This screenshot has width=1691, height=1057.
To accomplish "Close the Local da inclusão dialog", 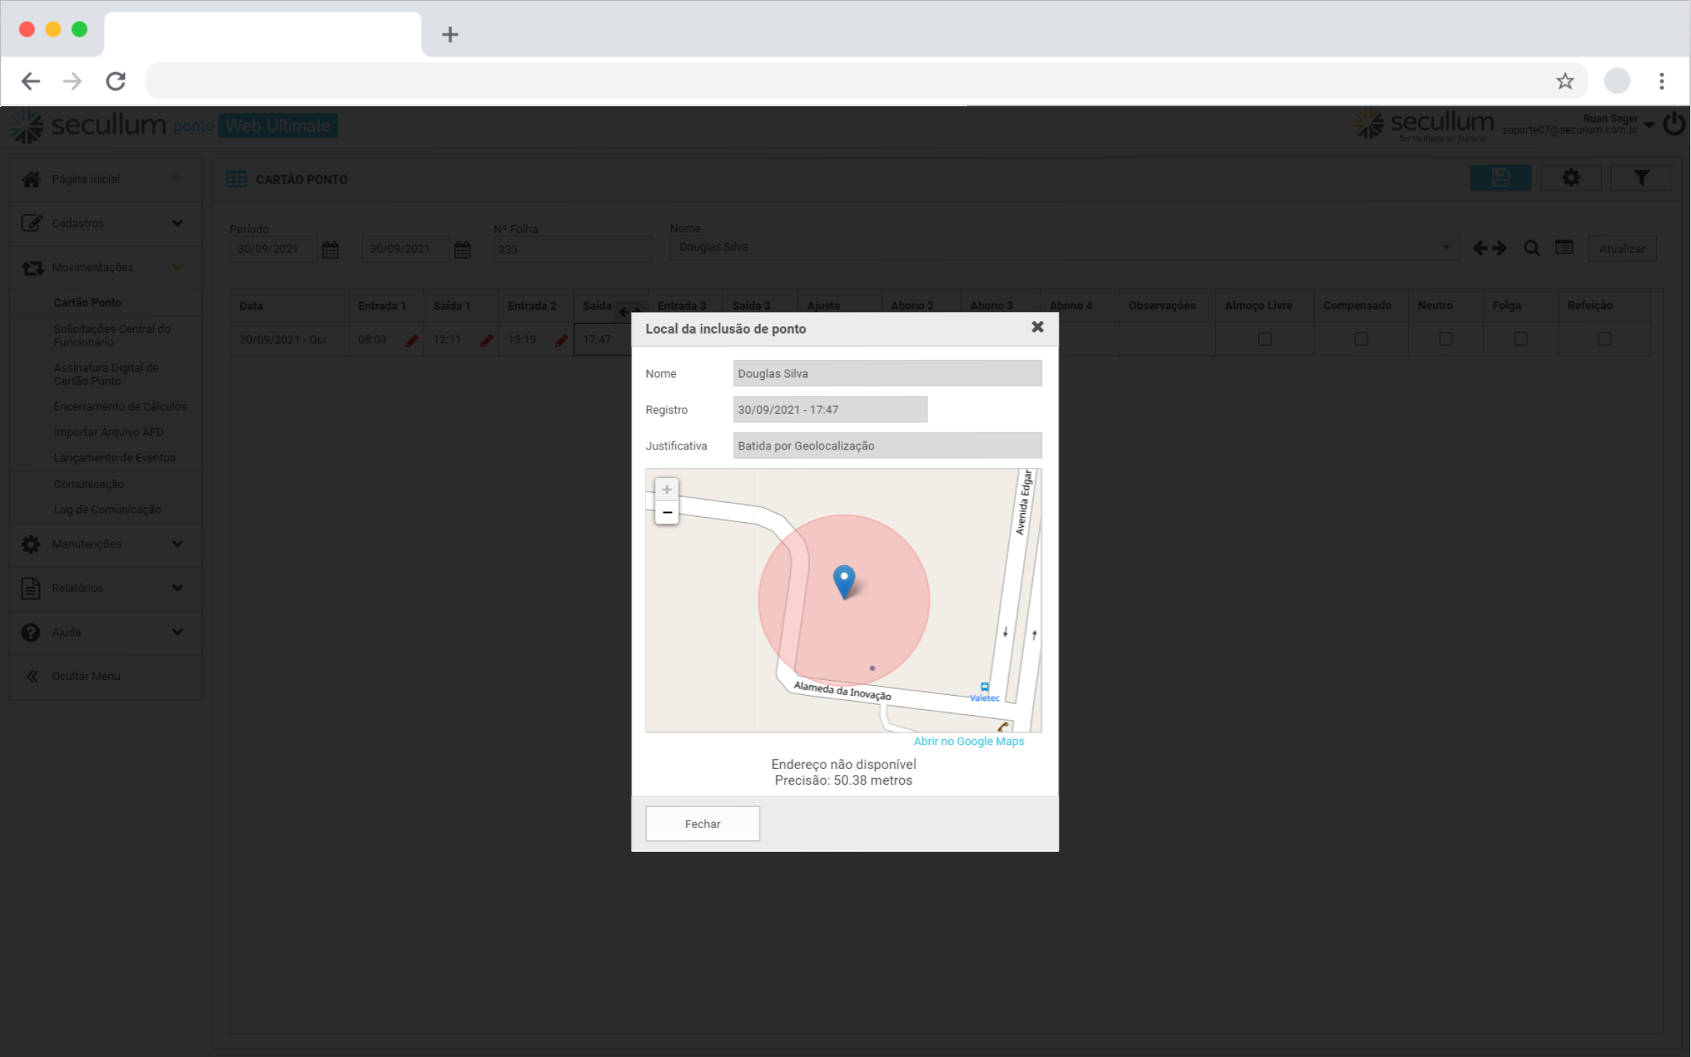I will [x=1037, y=327].
